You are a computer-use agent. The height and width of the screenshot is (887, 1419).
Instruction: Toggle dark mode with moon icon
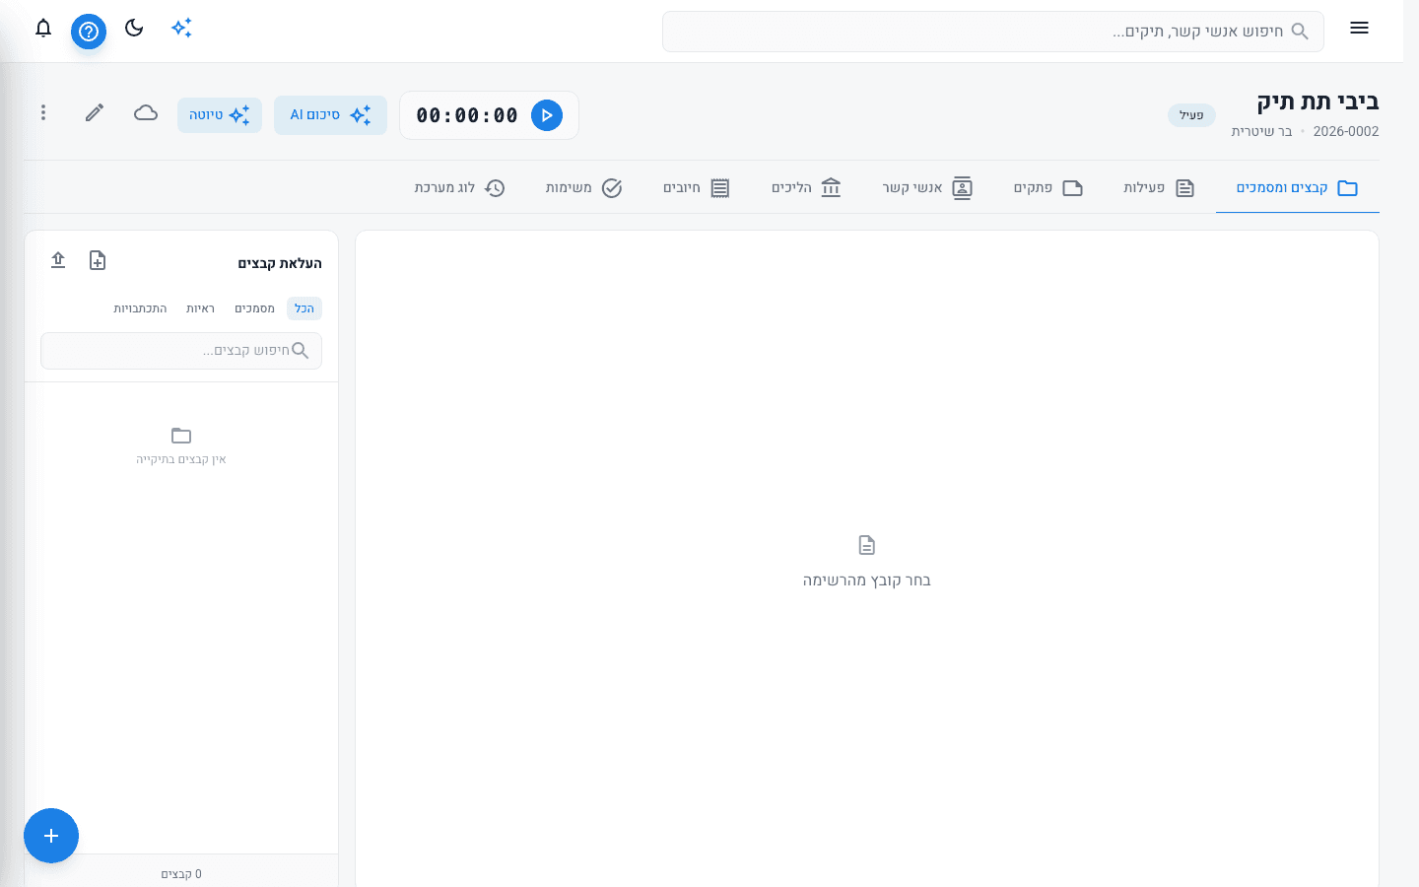[134, 29]
